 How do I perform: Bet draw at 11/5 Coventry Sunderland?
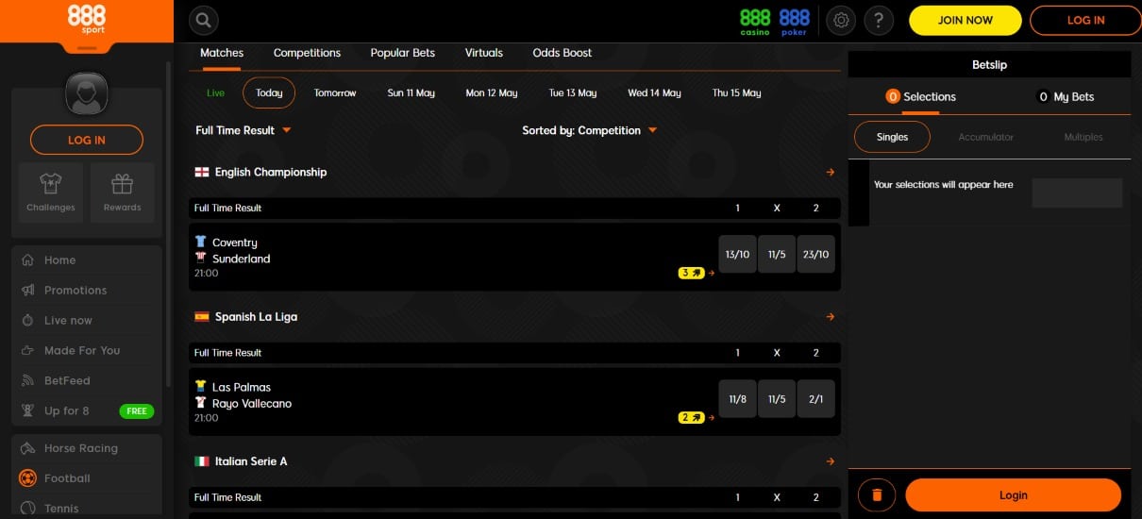click(x=777, y=254)
